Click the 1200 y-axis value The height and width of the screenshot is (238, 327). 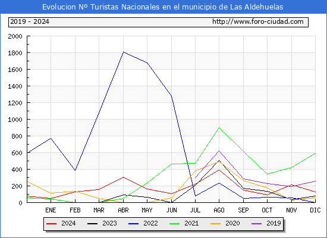[15, 103]
